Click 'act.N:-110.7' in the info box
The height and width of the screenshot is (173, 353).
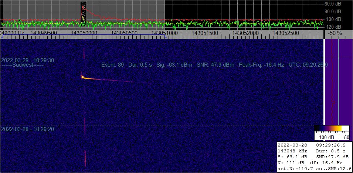295,168
